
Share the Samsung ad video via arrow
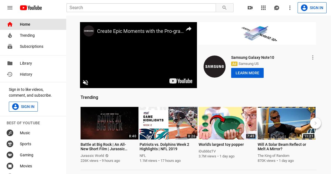189,29
